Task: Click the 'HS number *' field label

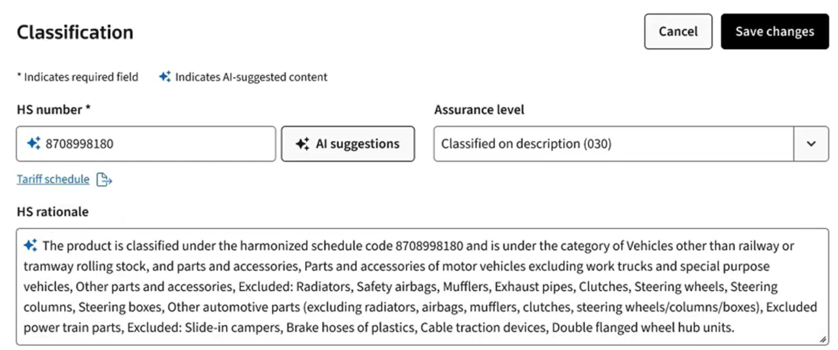Action: coord(54,110)
